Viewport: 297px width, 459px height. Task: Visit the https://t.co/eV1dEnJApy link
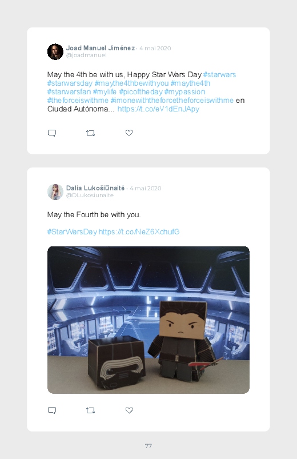[158, 109]
